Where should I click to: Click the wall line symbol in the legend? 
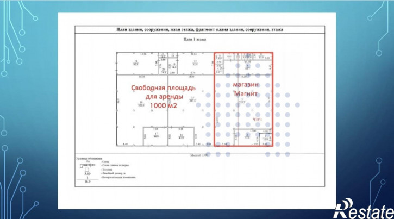(88, 161)
